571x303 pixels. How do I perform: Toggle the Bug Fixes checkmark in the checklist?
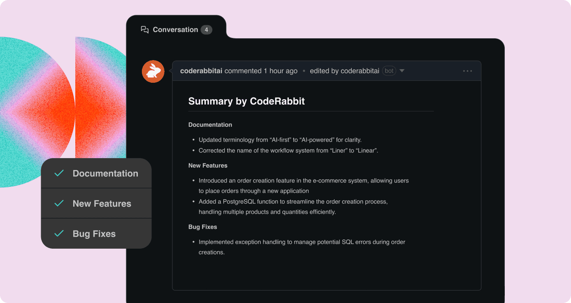tap(59, 233)
